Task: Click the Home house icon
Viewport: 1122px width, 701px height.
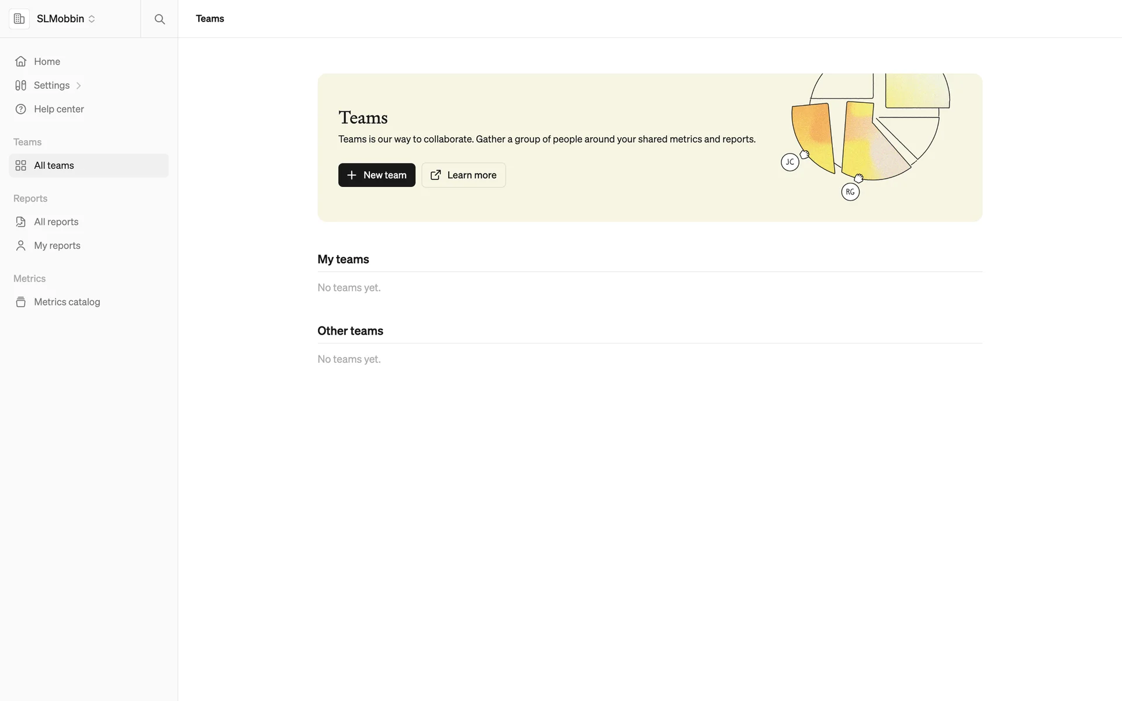Action: [x=21, y=61]
